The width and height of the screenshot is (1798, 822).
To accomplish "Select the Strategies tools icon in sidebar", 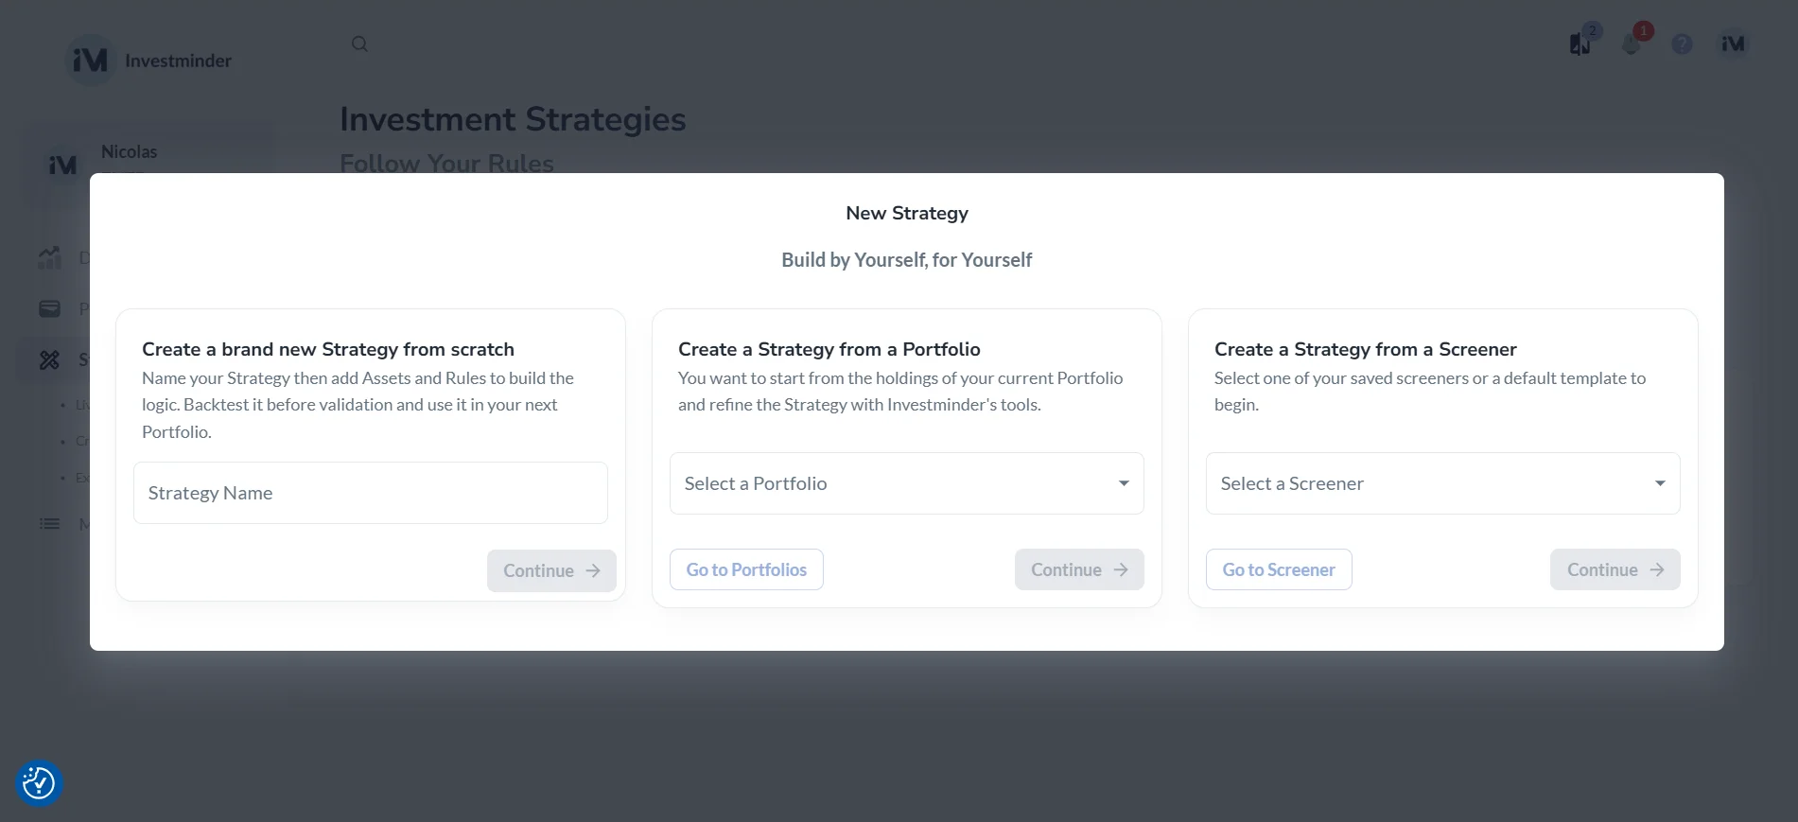I will [x=48, y=359].
